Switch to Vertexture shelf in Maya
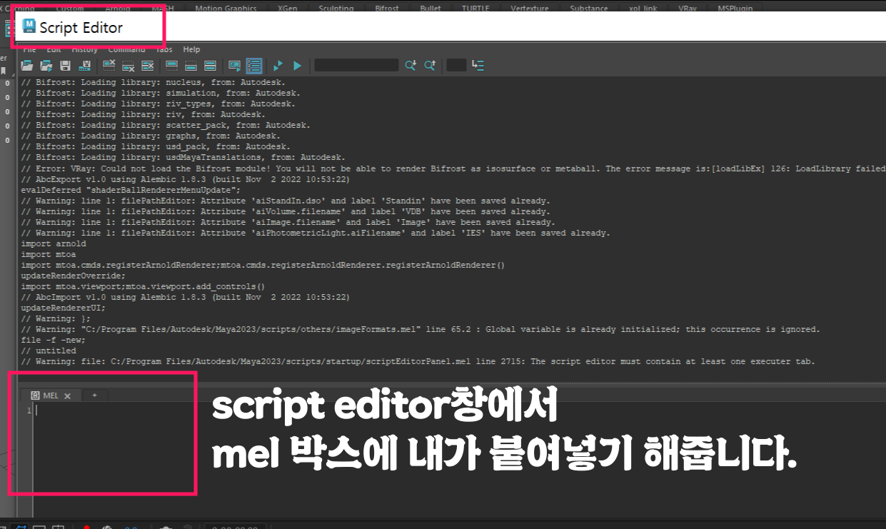This screenshot has width=886, height=529. pyautogui.click(x=530, y=9)
